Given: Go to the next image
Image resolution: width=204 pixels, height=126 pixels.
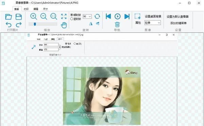Looking at the screenshot, I should click(127, 16).
